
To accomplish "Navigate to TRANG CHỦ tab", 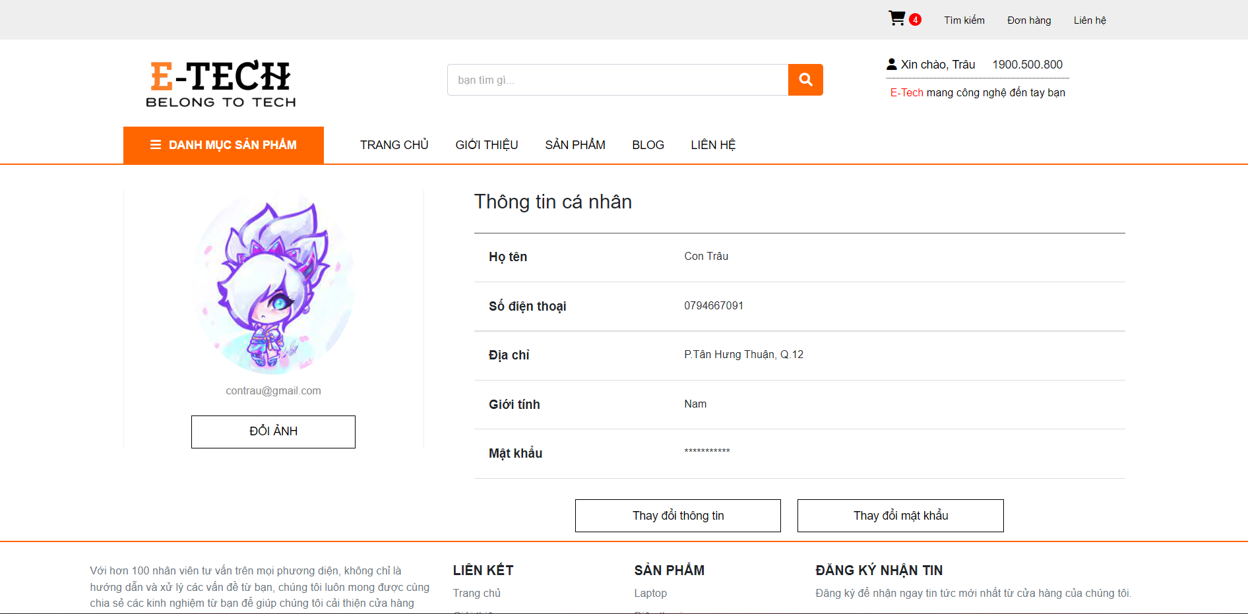I will (394, 144).
